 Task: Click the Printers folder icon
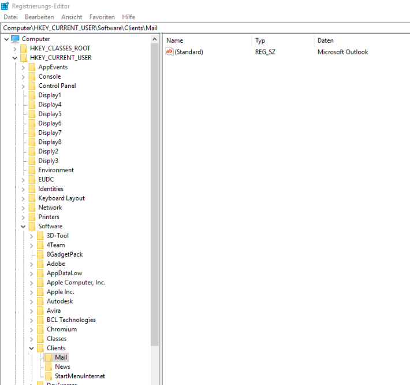(x=32, y=217)
